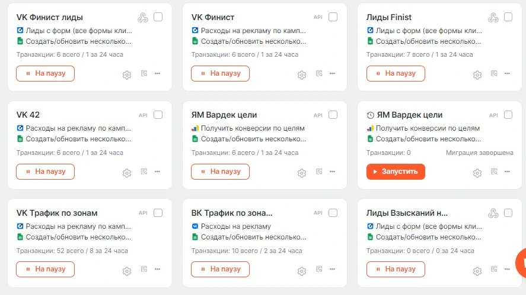Expand more options on Лиды Взысканий card
Image resolution: width=526 pixels, height=295 pixels.
[507, 269]
